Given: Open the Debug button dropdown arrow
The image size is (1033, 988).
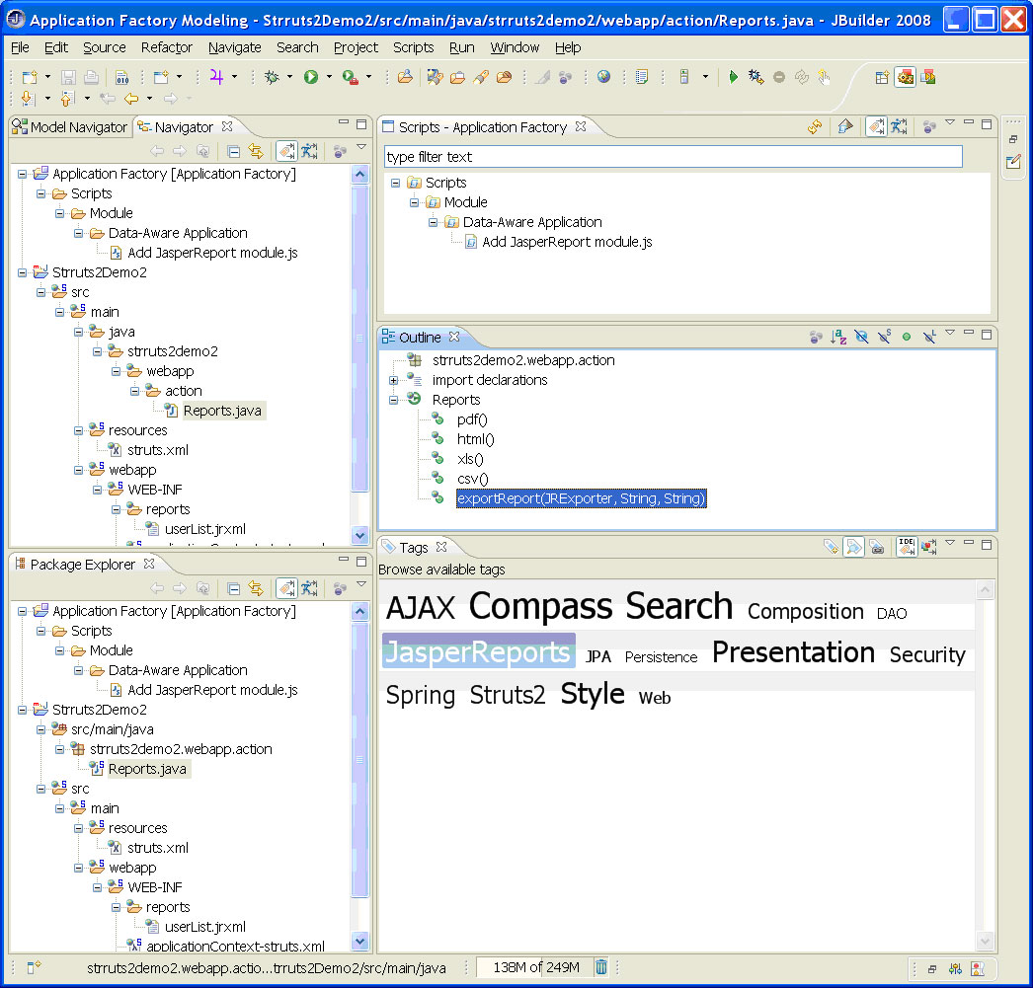Looking at the screenshot, I should coord(290,77).
